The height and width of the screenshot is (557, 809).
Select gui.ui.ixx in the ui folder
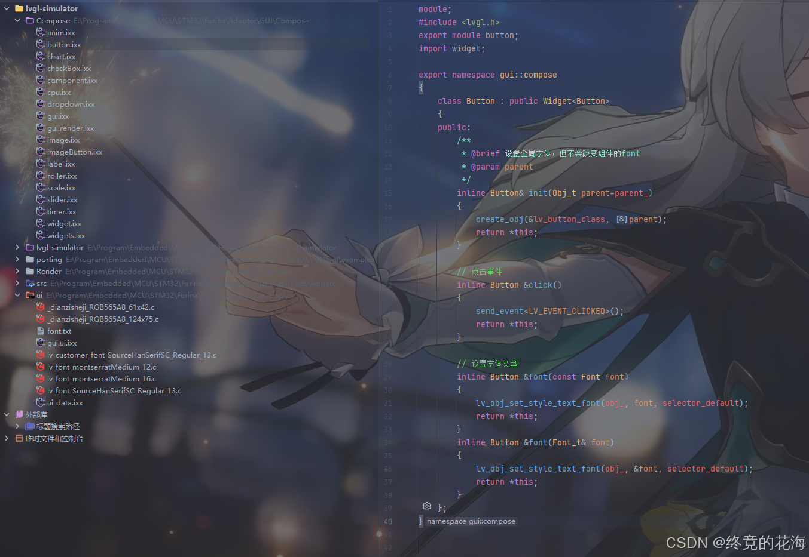[x=62, y=343]
